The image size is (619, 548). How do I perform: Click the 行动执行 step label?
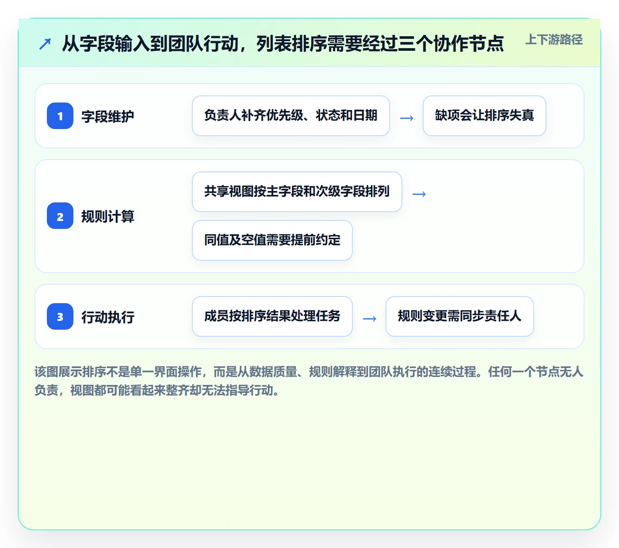pyautogui.click(x=108, y=317)
